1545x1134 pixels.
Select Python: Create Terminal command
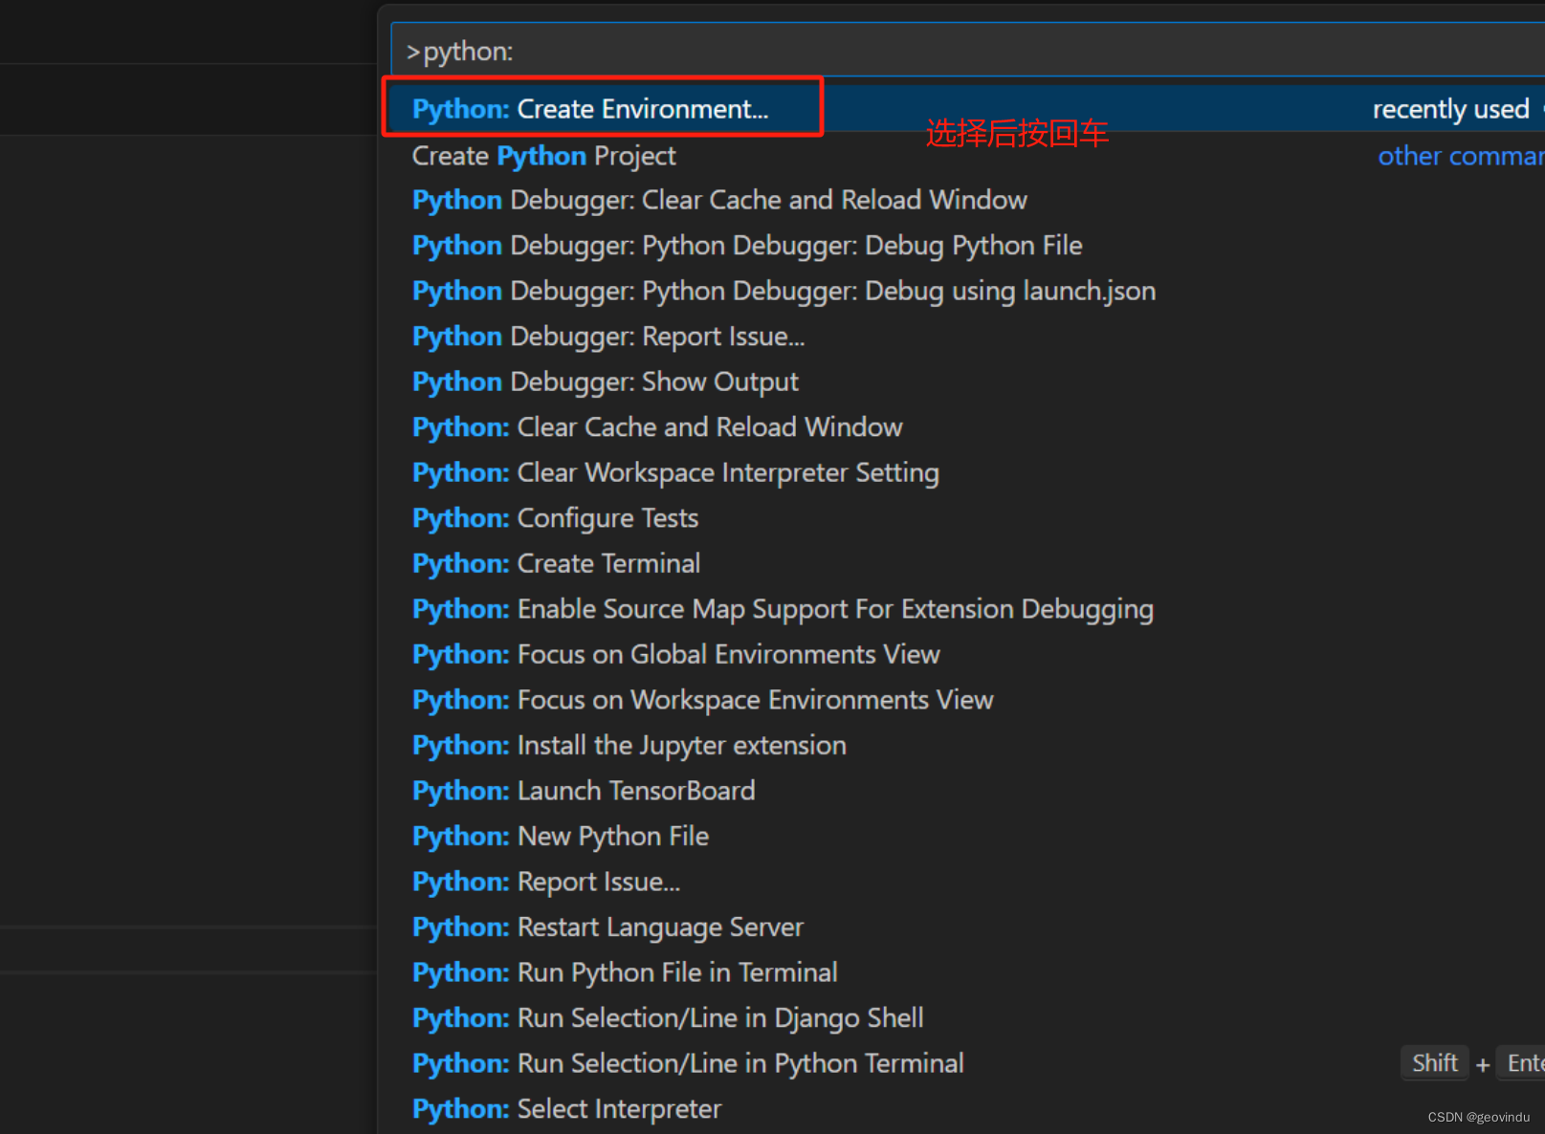pyautogui.click(x=555, y=563)
